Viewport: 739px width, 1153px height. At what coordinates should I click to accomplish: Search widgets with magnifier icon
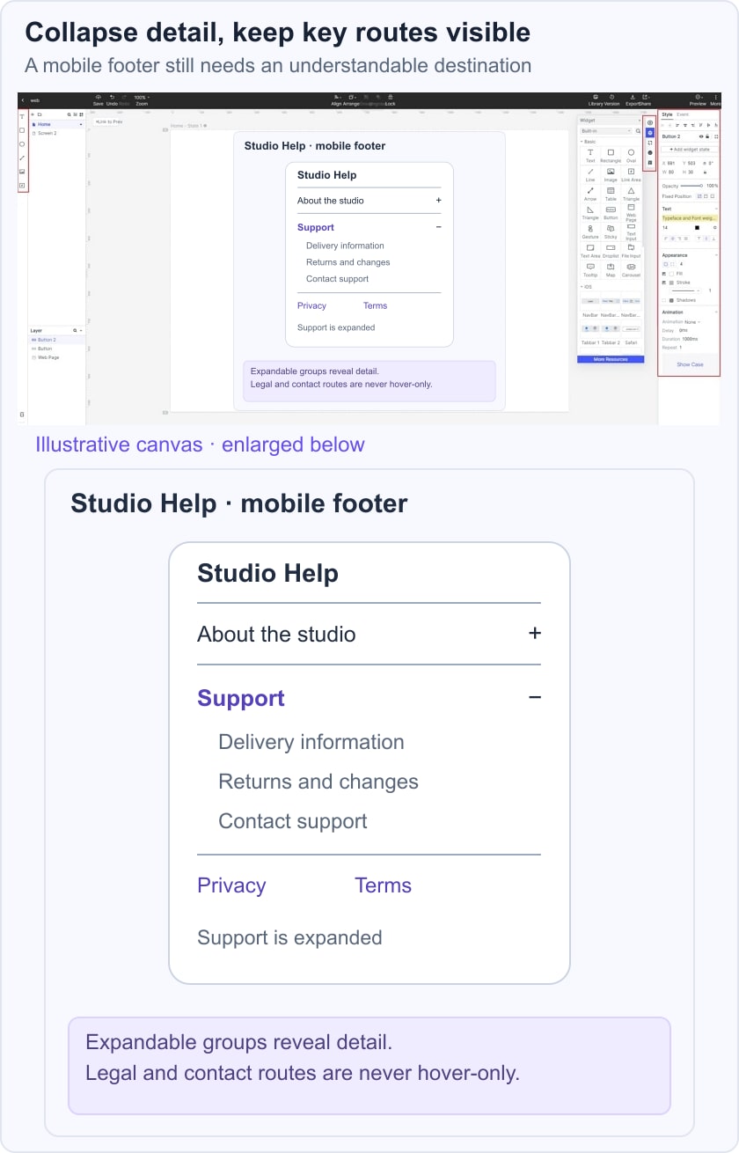click(638, 131)
